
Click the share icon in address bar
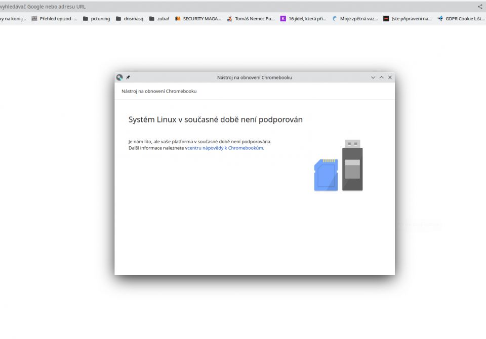480,7
